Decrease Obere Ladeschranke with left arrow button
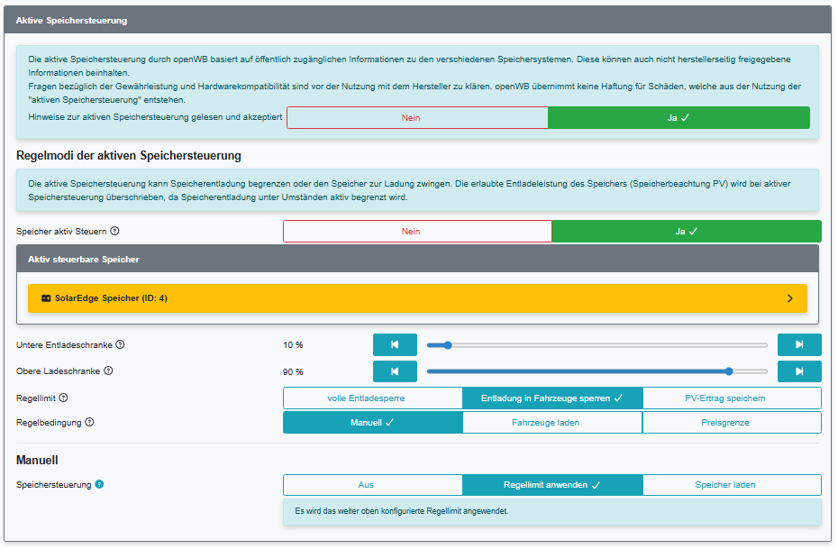Image resolution: width=838 pixels, height=549 pixels. [x=395, y=371]
